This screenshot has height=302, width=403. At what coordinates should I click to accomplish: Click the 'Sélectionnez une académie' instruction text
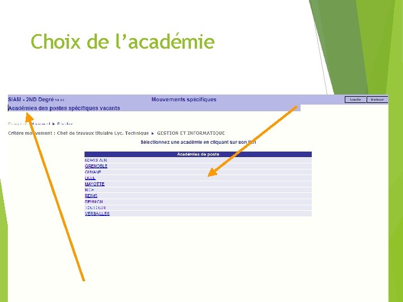(x=198, y=142)
